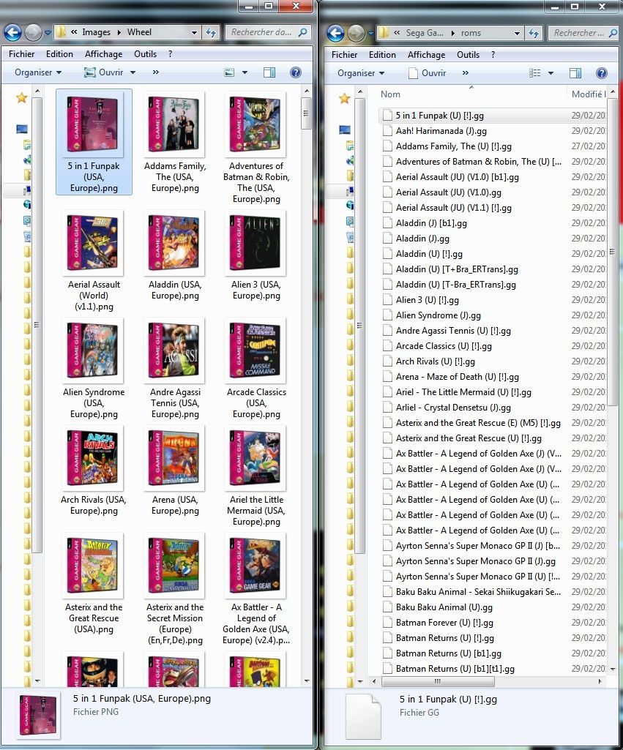Show more toolbar commands in roms window
Screen dimensions: 623x750
(465, 72)
